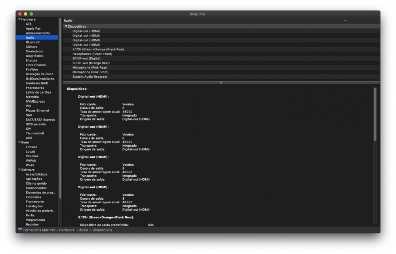Viewport: 396px width, 254px height.
Task: Click the sort chevron in Áudio column header
Action: [x=345, y=21]
